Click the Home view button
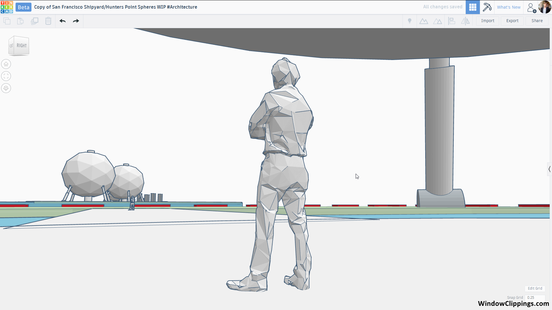 6,64
